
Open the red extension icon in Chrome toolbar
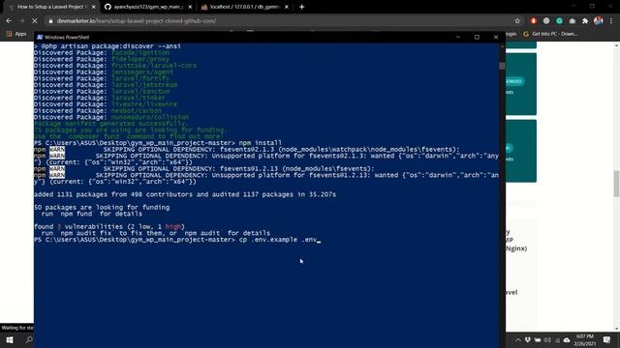click(533, 21)
